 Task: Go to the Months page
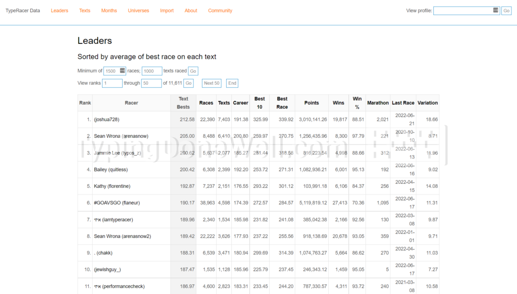109,11
